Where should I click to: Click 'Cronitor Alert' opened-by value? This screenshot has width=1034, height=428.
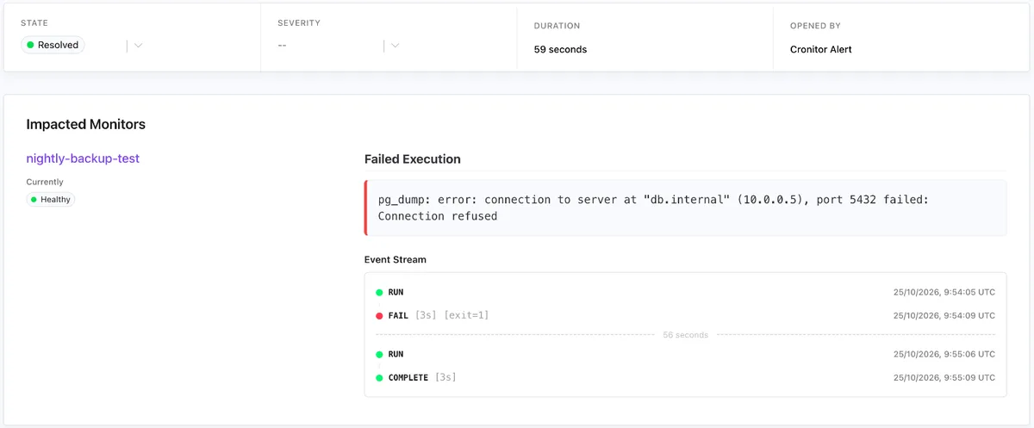[821, 50]
